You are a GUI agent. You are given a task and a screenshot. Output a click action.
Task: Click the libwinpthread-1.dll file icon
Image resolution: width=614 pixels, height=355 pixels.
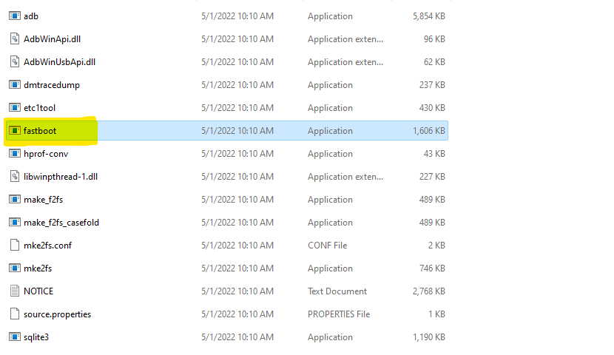click(x=15, y=177)
